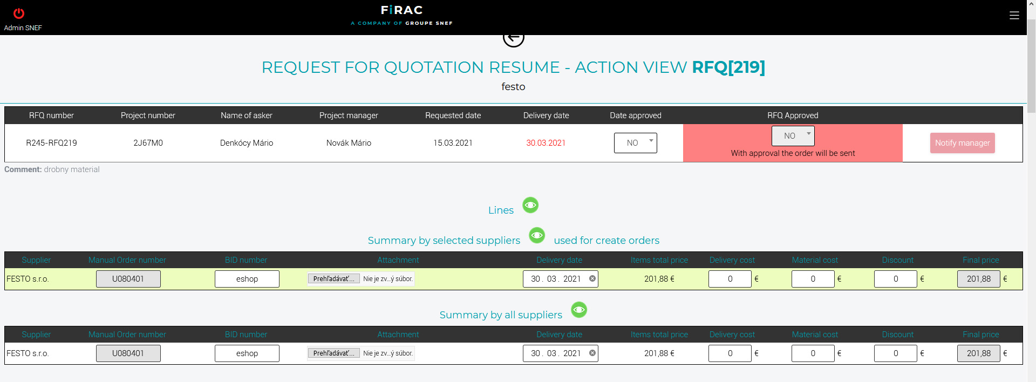The image size is (1036, 382).
Task: Clear delivery date in all suppliers row
Action: (592, 353)
